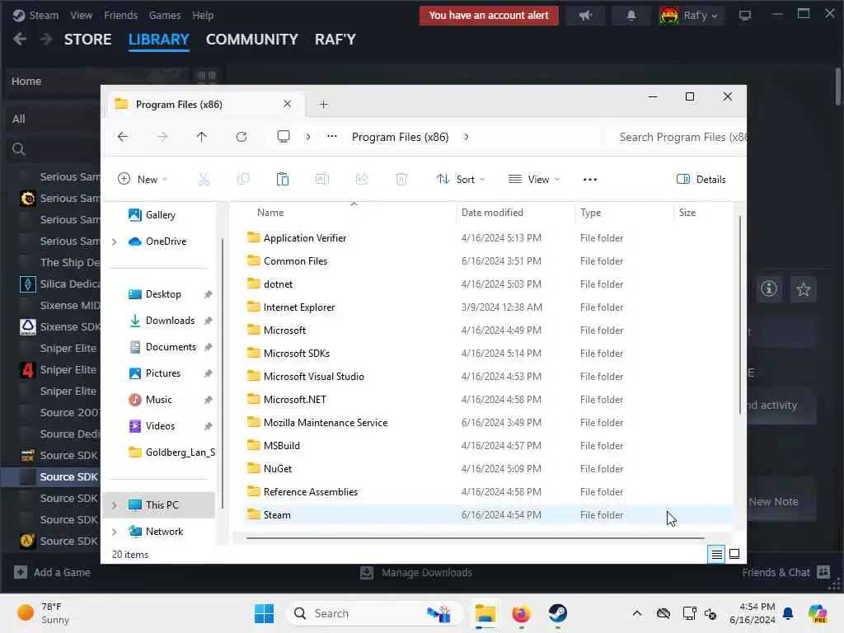The image size is (844, 633).
Task: Sort by the Name column header
Action: (x=270, y=213)
